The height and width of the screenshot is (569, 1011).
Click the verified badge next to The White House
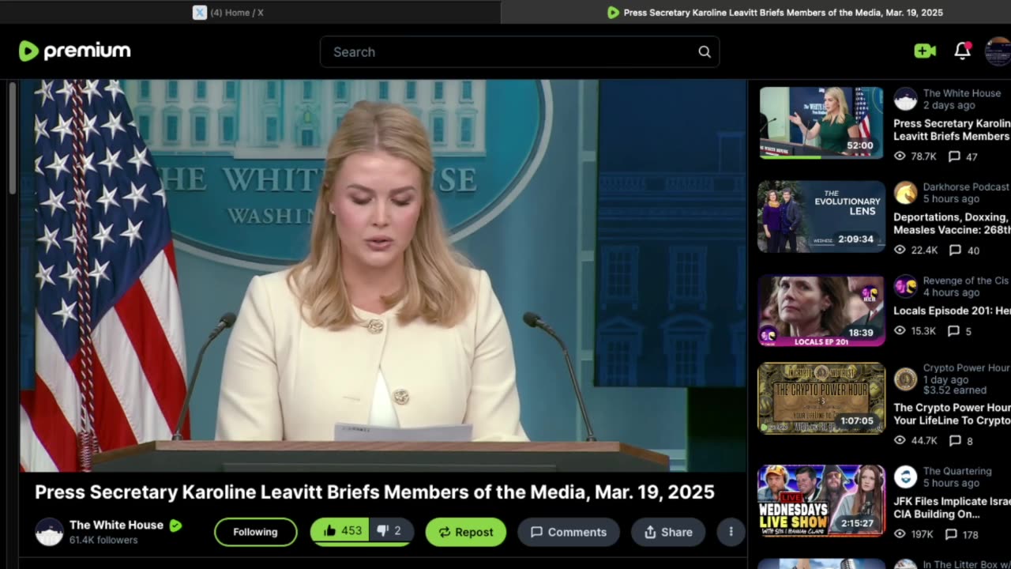[175, 526]
